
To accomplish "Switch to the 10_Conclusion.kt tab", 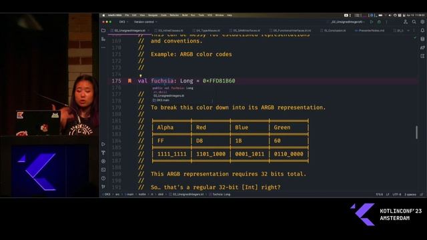I will pyautogui.click(x=334, y=31).
